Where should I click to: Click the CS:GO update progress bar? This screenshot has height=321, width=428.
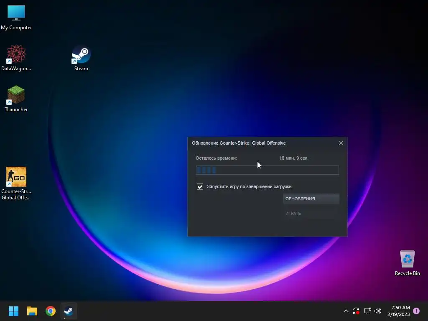[x=267, y=170]
